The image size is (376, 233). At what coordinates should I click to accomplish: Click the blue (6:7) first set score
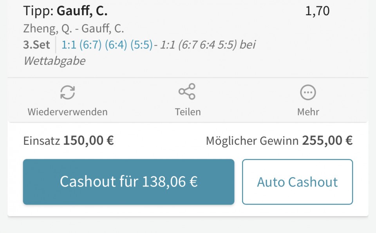pyautogui.click(x=90, y=45)
